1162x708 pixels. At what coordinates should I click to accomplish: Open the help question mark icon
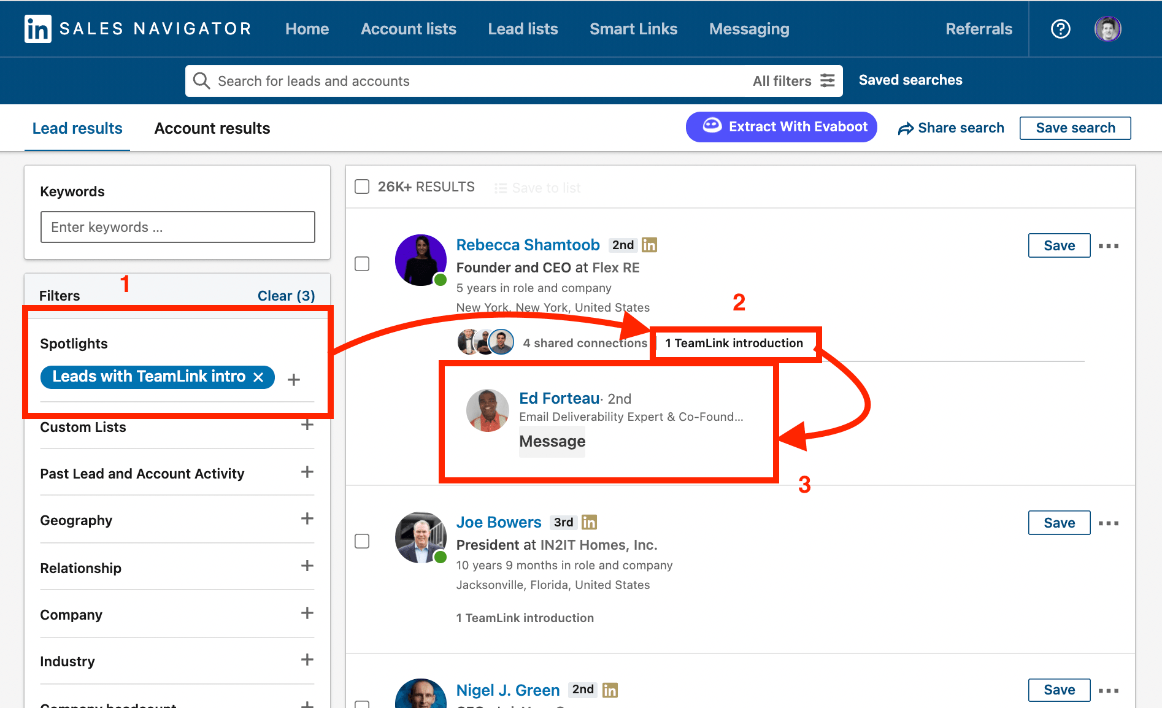[1060, 29]
